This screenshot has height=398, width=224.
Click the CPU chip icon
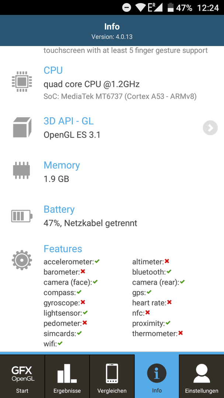[22, 81]
